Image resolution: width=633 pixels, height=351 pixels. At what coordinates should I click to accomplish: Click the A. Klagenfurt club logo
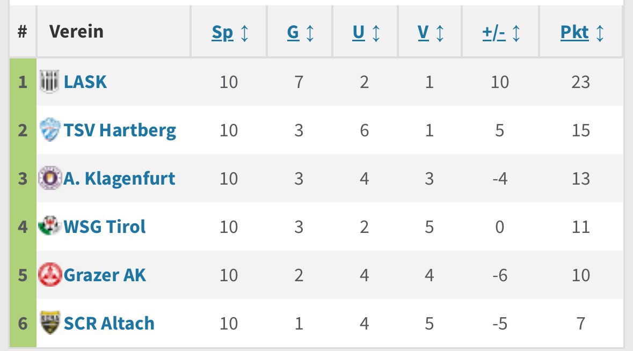[x=50, y=178]
